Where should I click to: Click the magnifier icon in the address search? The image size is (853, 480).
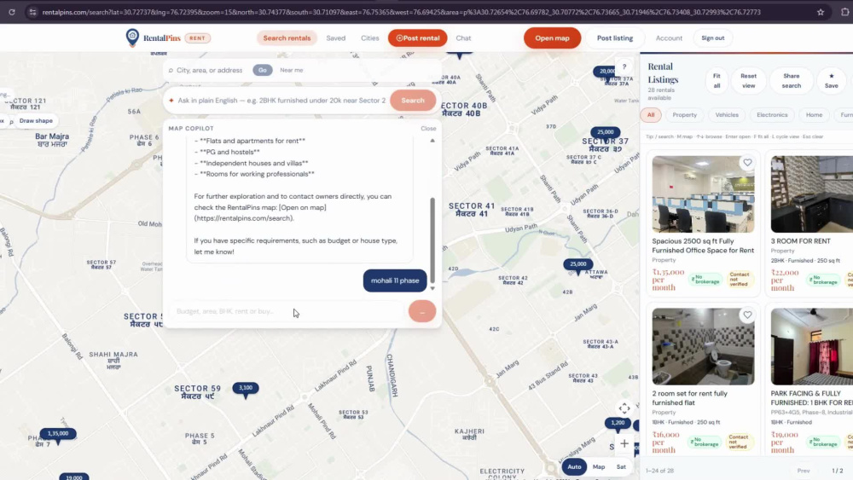point(171,70)
